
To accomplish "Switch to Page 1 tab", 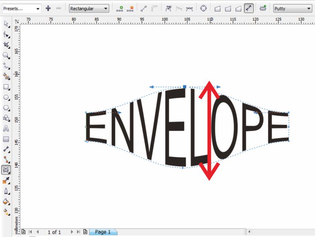I will click(x=103, y=232).
